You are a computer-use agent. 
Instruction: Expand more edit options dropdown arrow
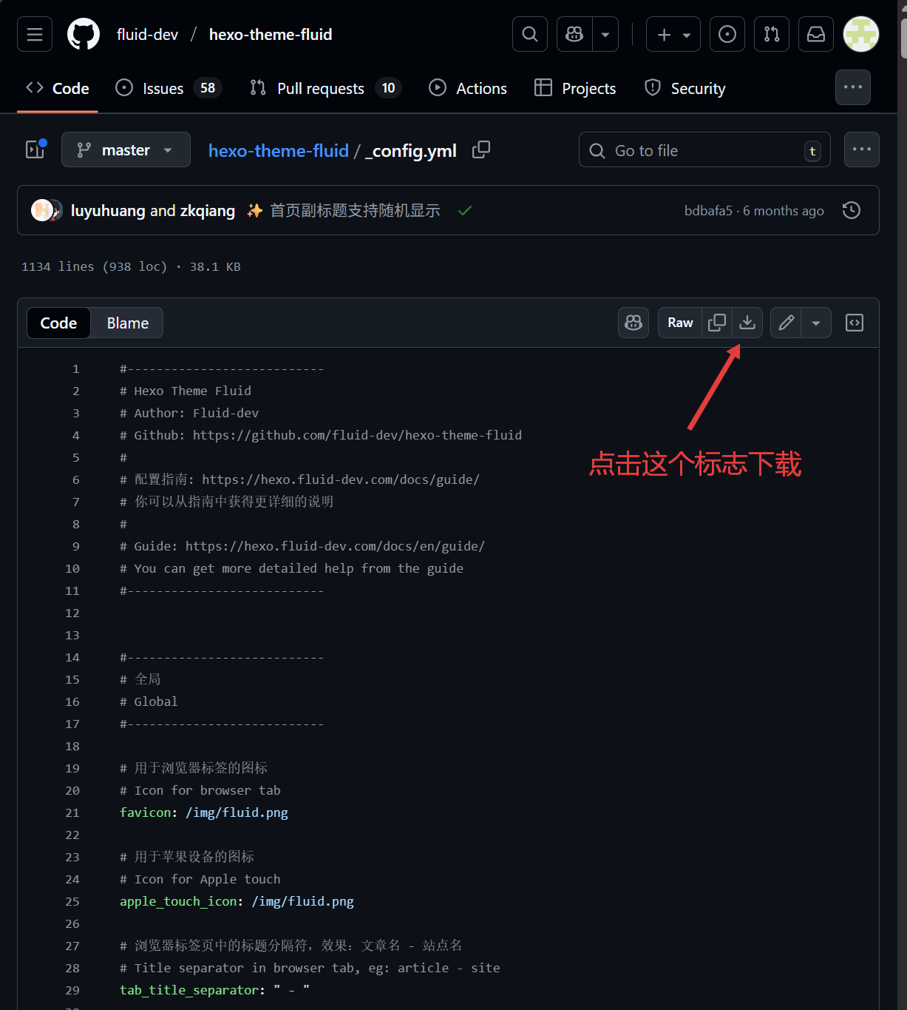(816, 323)
